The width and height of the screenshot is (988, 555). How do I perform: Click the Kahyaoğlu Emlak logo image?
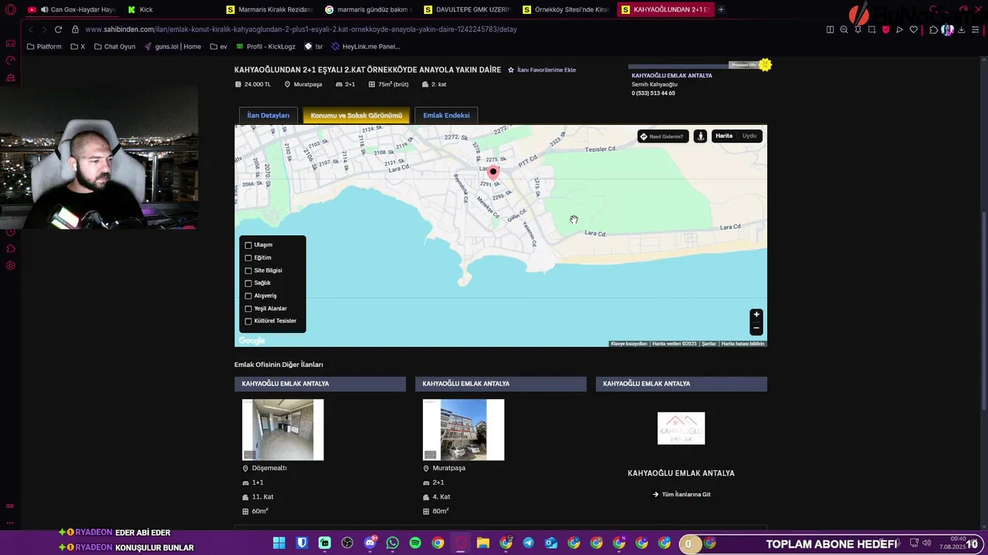point(681,429)
